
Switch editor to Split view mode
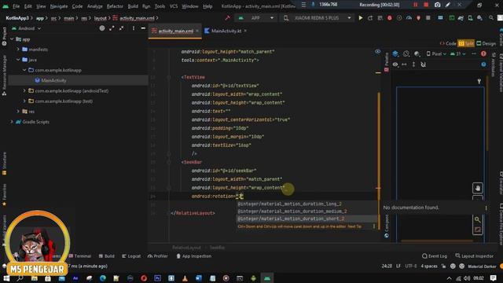coord(466,43)
